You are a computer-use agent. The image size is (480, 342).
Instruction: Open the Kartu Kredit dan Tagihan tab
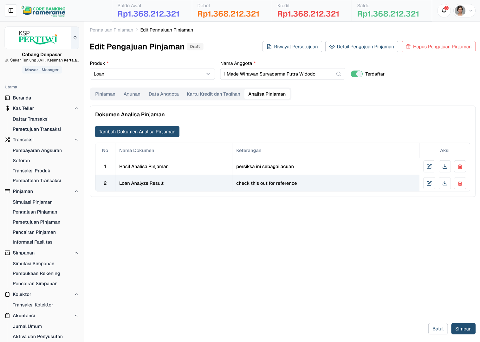pos(213,94)
